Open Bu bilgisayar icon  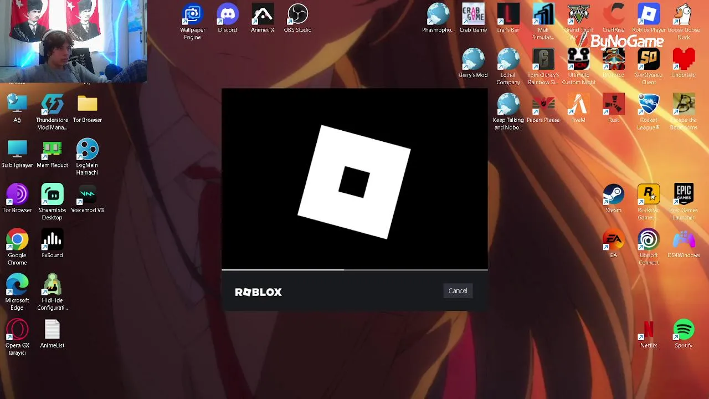tap(17, 154)
